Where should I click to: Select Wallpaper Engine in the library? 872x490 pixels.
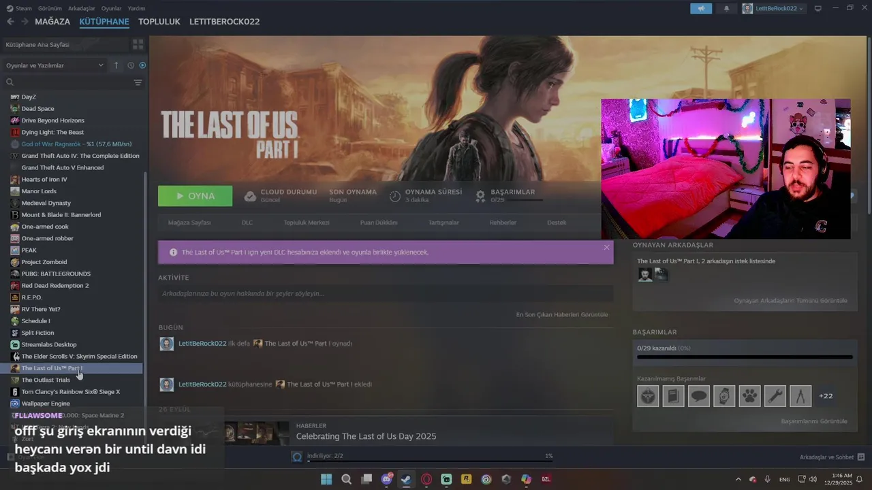46,404
